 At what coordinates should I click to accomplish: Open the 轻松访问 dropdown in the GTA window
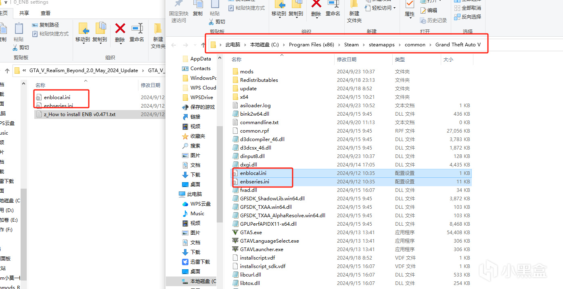point(380,8)
